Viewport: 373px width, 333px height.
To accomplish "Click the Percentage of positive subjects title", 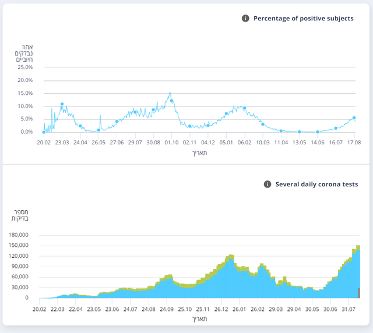I will click(x=303, y=18).
